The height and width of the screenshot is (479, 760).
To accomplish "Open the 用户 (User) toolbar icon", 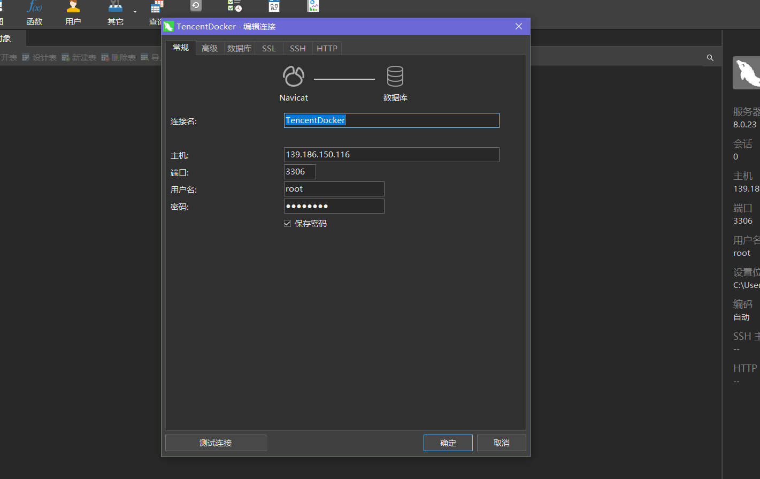I will [73, 13].
